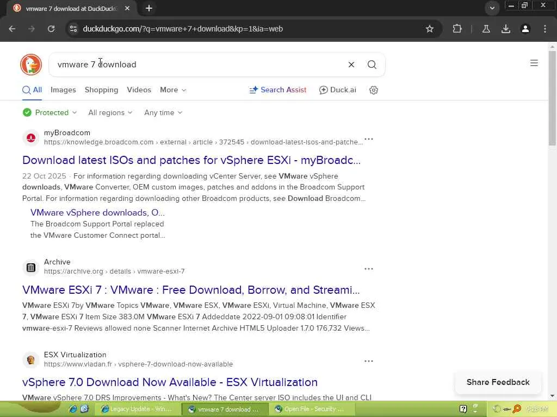Click the page vertical scrollbar thumb

tap(552, 98)
